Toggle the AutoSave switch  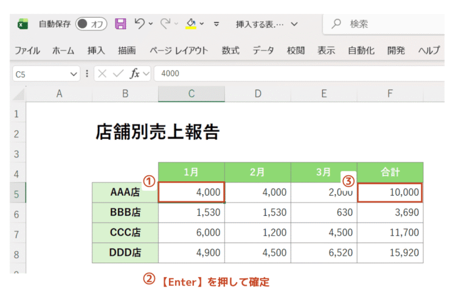pos(91,24)
